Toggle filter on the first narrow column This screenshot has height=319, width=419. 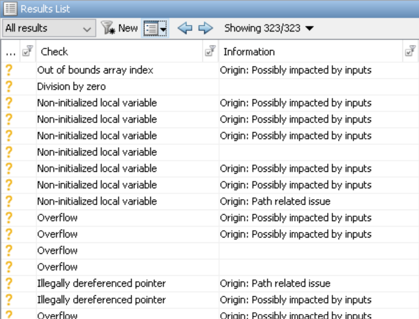[27, 52]
